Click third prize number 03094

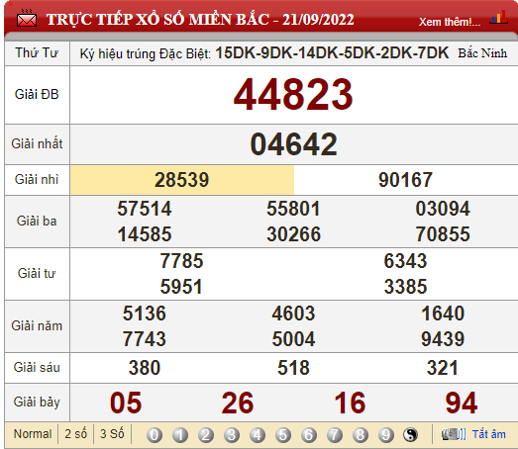coord(443,209)
